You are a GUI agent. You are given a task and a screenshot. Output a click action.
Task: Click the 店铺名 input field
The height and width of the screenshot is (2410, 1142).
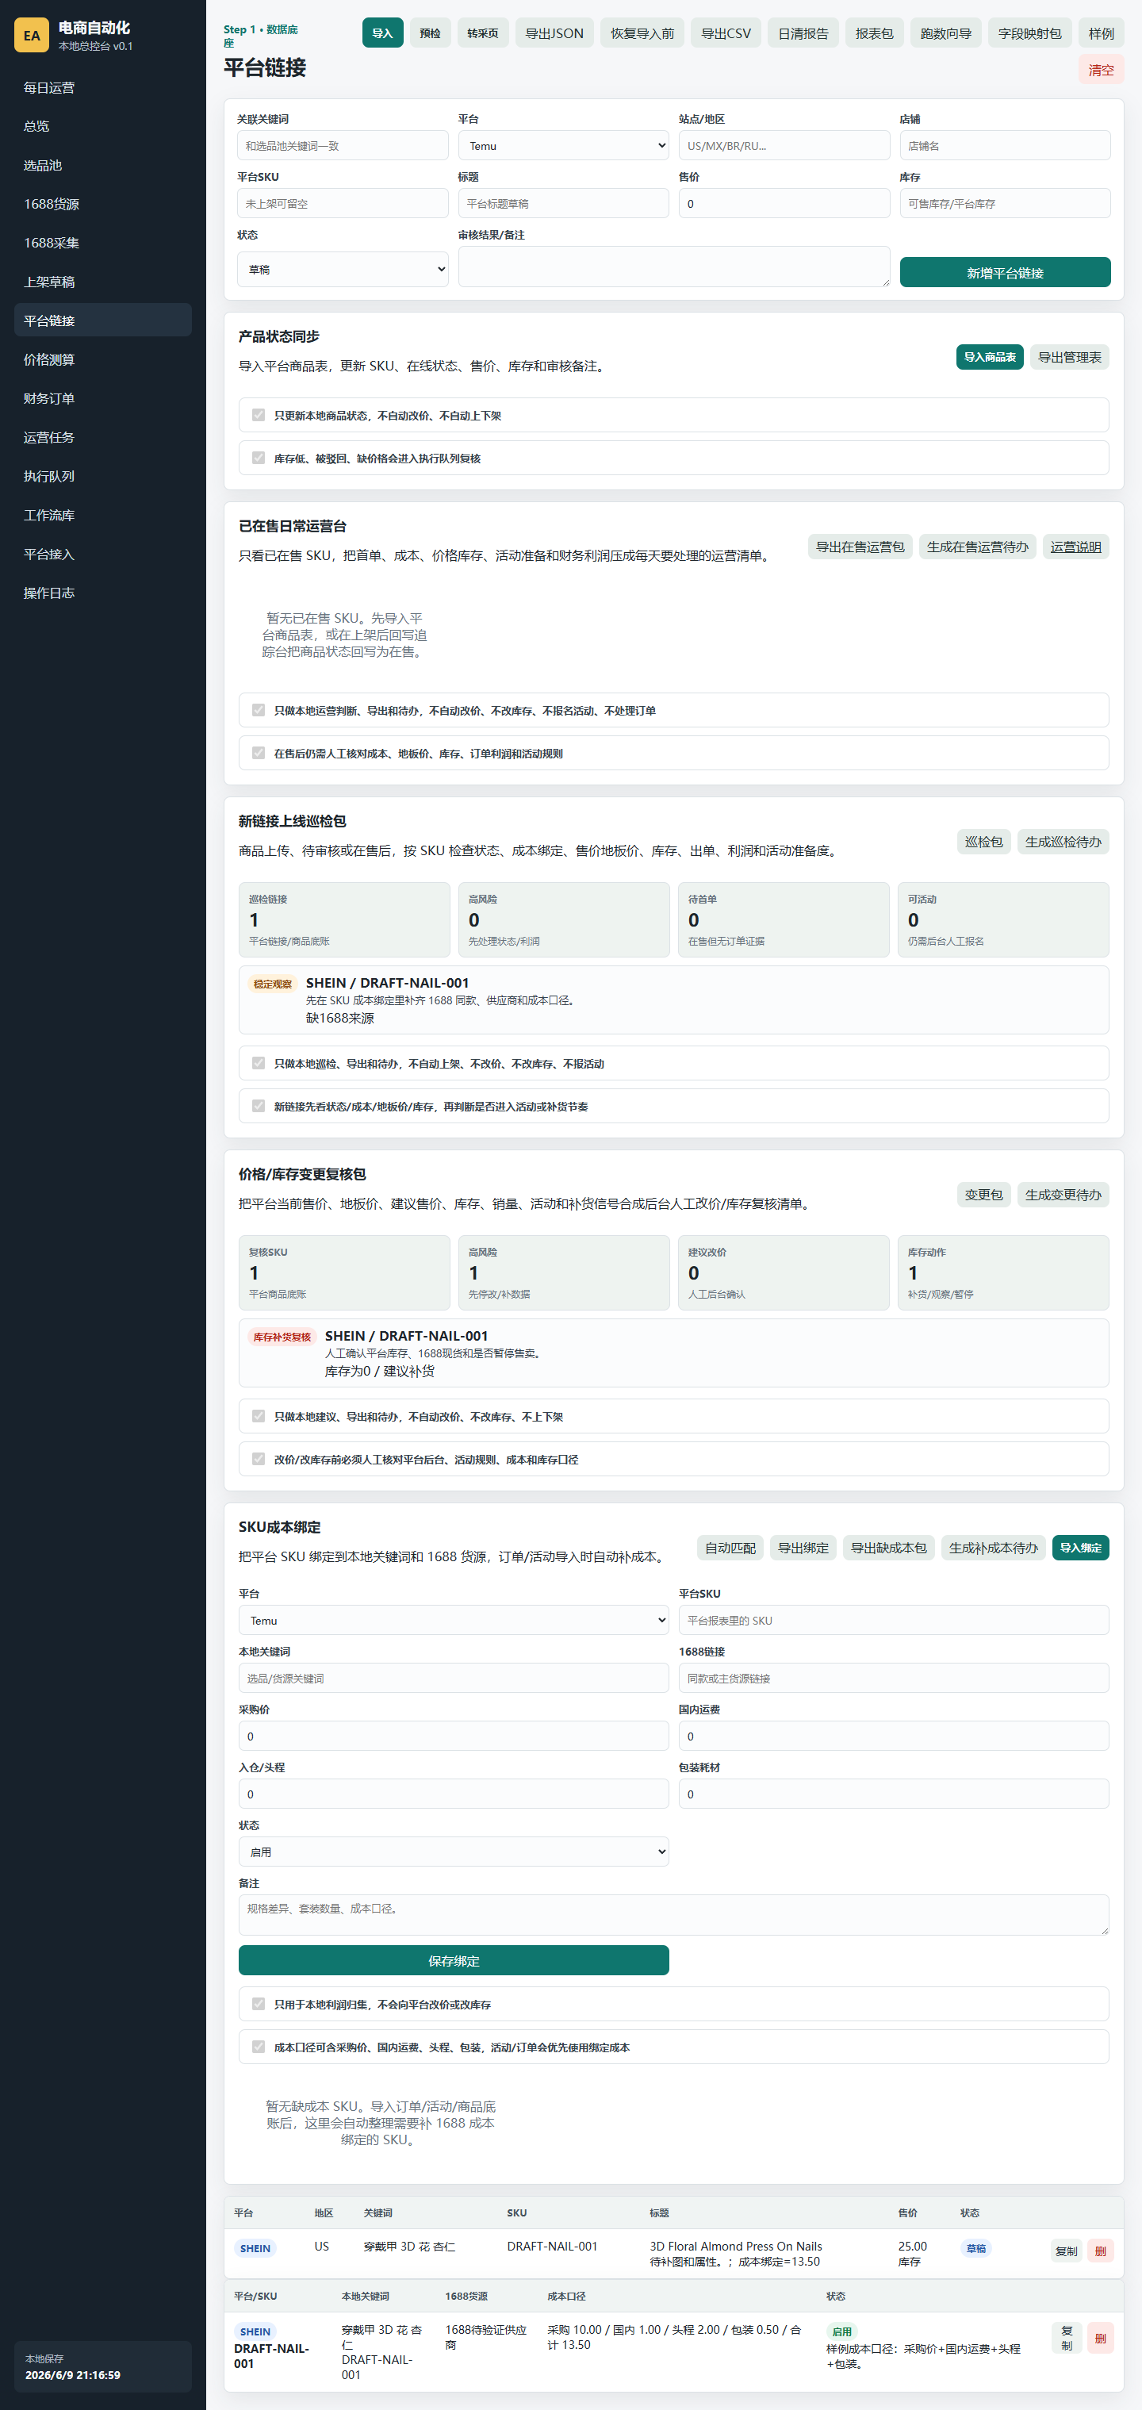(x=1005, y=145)
